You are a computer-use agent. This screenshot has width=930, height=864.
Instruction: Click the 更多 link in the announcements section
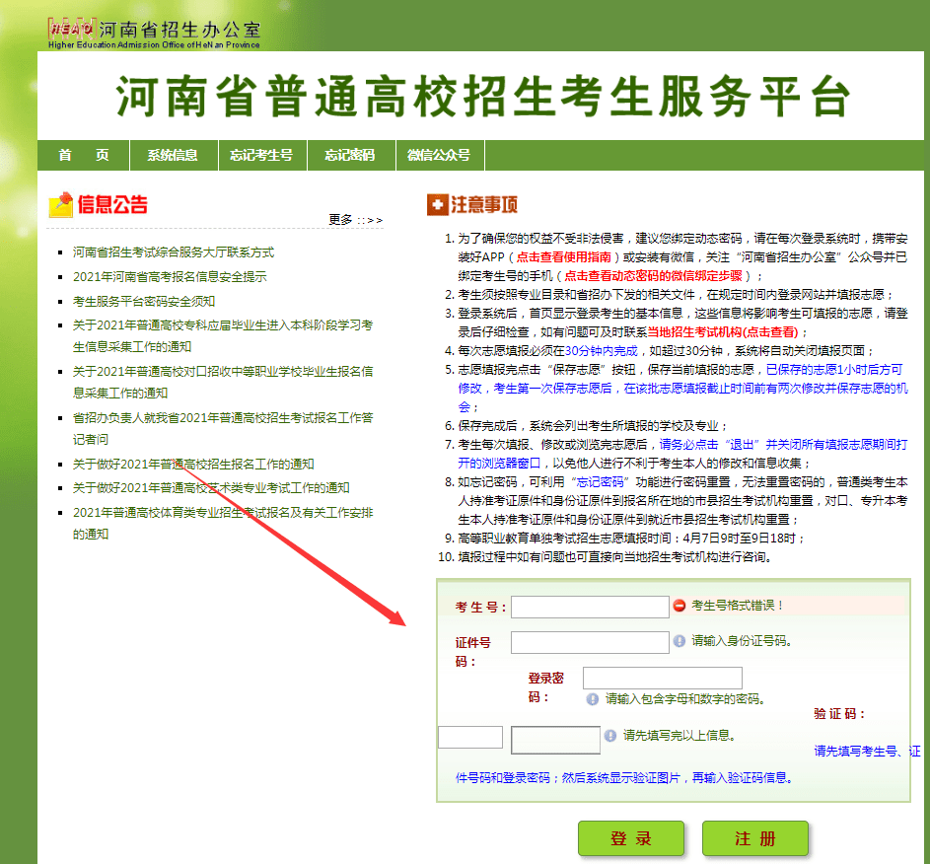point(355,220)
